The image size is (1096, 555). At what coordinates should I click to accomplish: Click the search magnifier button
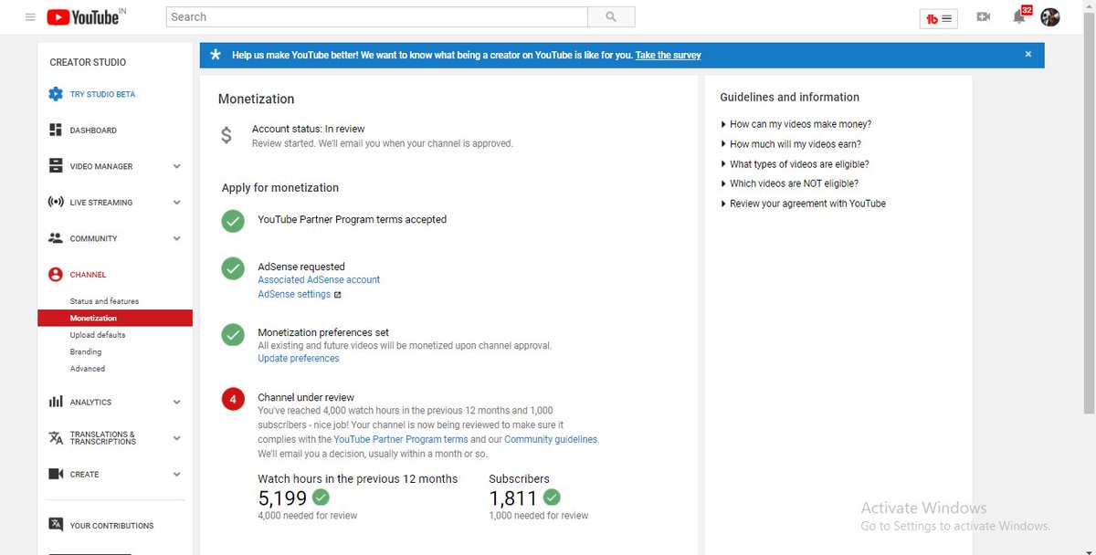(x=611, y=16)
